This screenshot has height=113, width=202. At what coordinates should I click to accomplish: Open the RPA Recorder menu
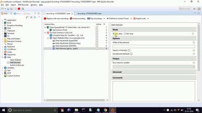click(x=23, y=5)
